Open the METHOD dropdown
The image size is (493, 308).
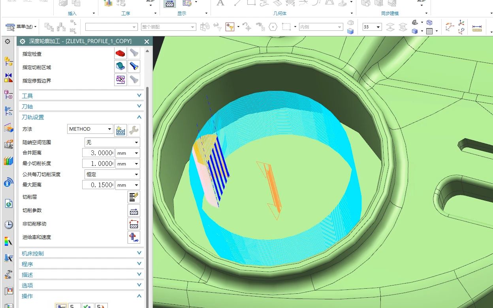tap(90, 129)
